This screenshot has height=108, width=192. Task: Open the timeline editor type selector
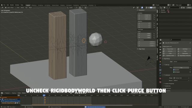click(2, 93)
